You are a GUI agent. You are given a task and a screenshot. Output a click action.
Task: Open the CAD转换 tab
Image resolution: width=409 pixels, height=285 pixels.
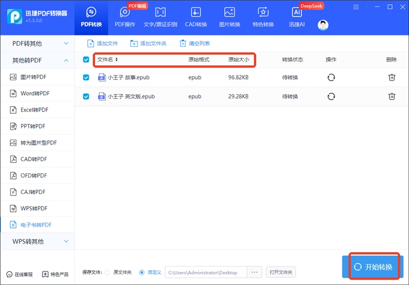(196, 17)
